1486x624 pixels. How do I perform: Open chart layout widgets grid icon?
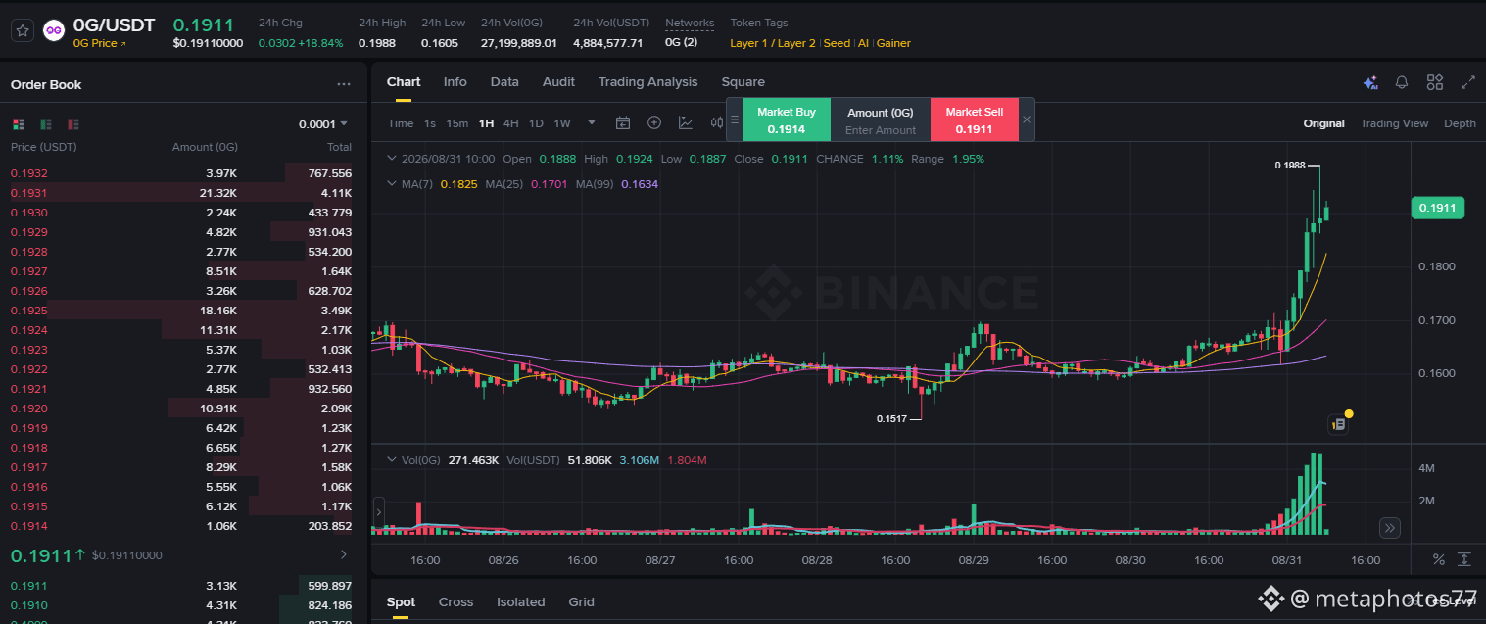[x=1435, y=83]
